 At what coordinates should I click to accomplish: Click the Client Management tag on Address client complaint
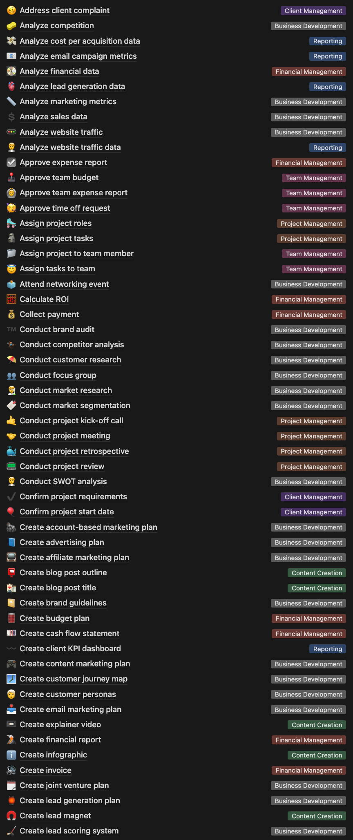(x=313, y=11)
